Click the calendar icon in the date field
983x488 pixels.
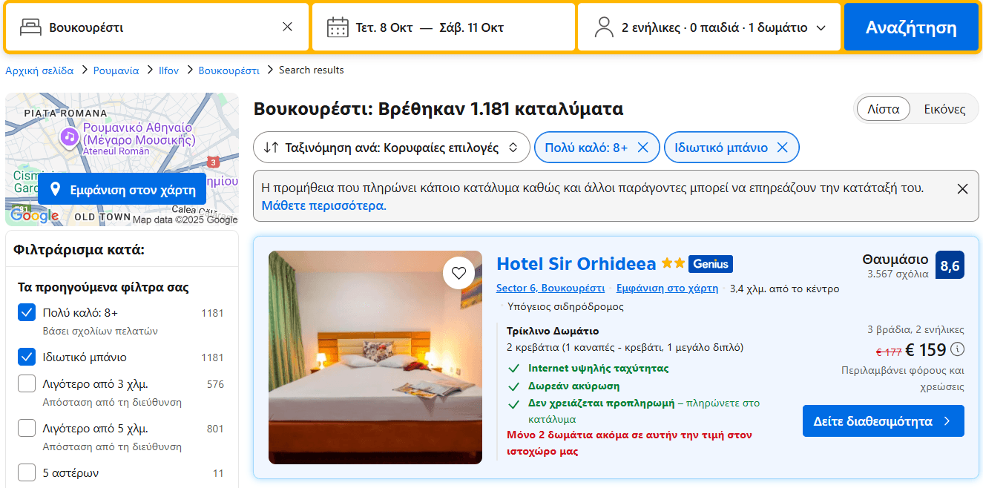[338, 27]
